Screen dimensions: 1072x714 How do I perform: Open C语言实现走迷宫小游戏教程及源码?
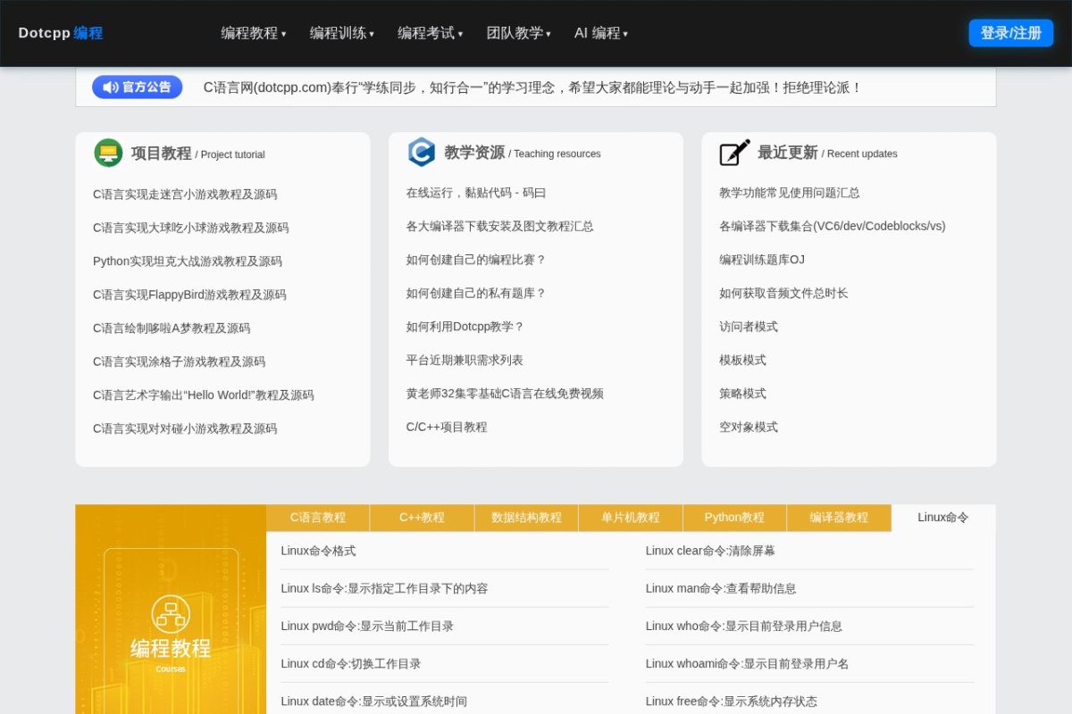pyautogui.click(x=185, y=194)
